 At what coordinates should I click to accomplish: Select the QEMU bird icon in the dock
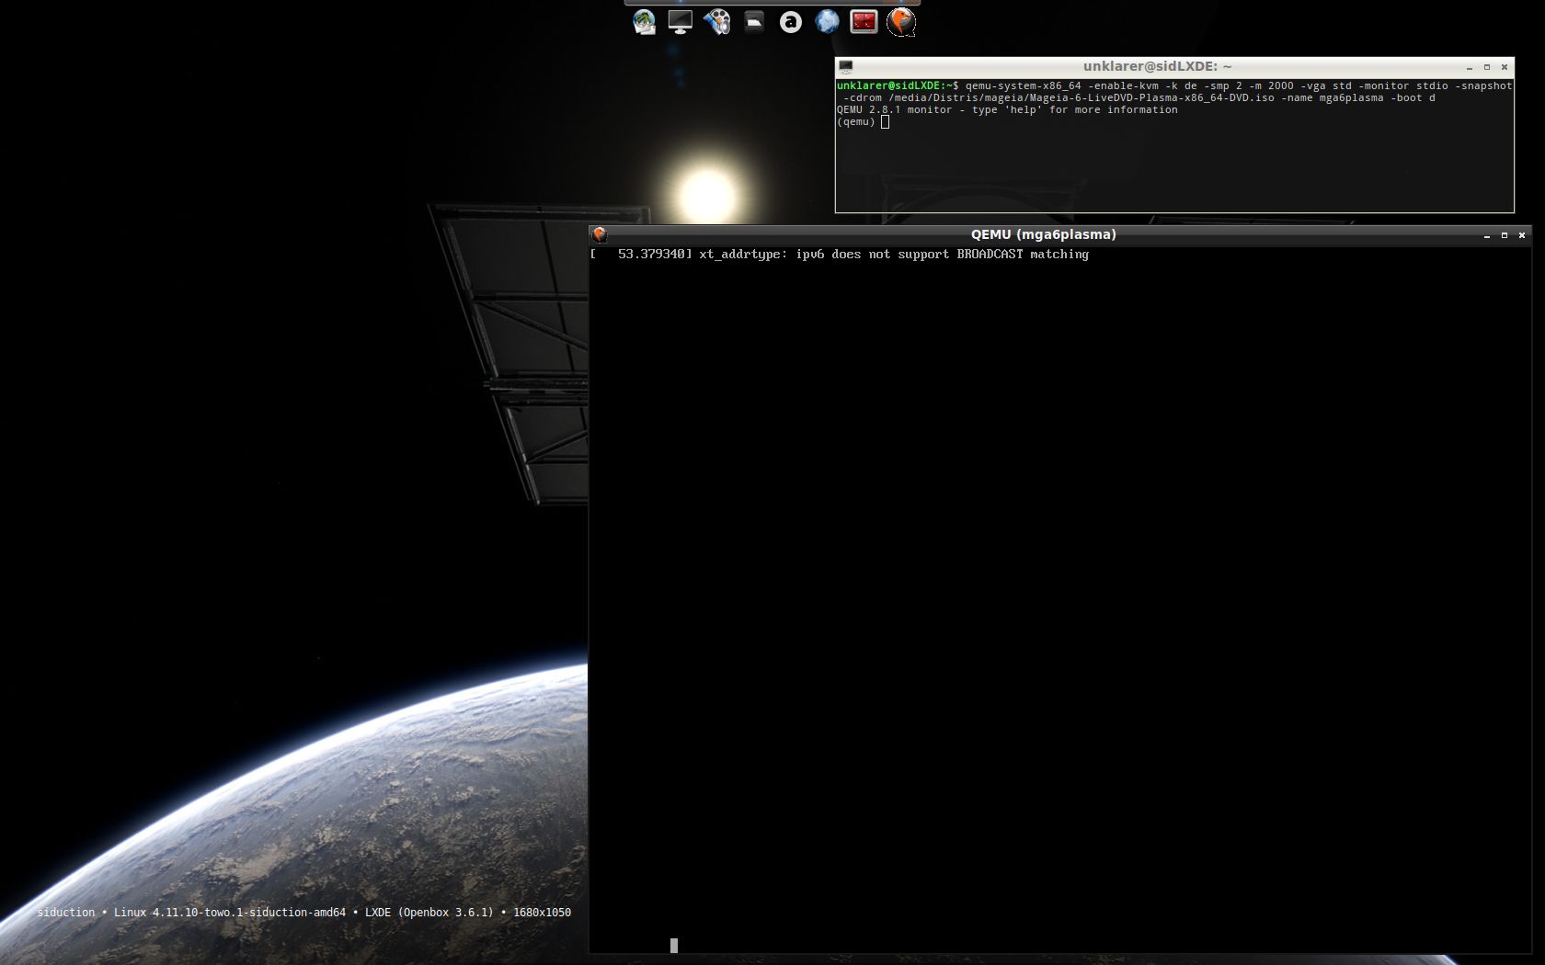[x=901, y=22]
